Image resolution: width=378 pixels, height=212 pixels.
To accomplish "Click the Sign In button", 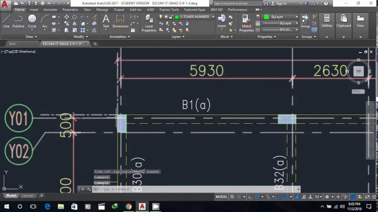I will (281, 3).
